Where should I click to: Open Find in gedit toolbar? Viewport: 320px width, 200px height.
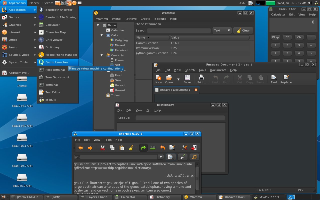coord(274,79)
